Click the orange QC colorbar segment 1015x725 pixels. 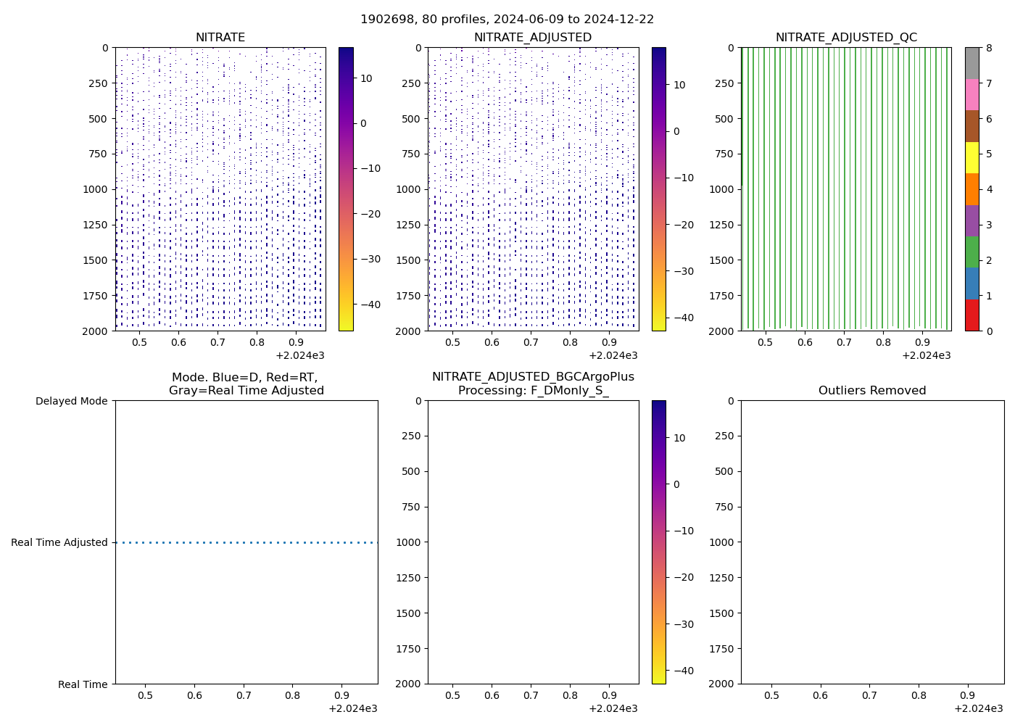971,189
